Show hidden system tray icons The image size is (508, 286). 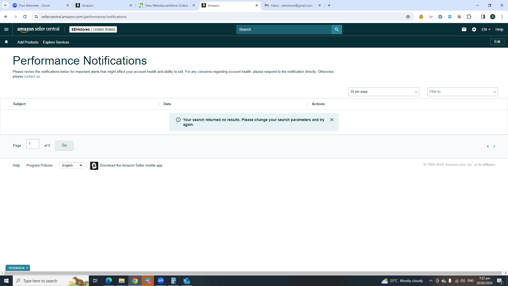click(x=431, y=281)
